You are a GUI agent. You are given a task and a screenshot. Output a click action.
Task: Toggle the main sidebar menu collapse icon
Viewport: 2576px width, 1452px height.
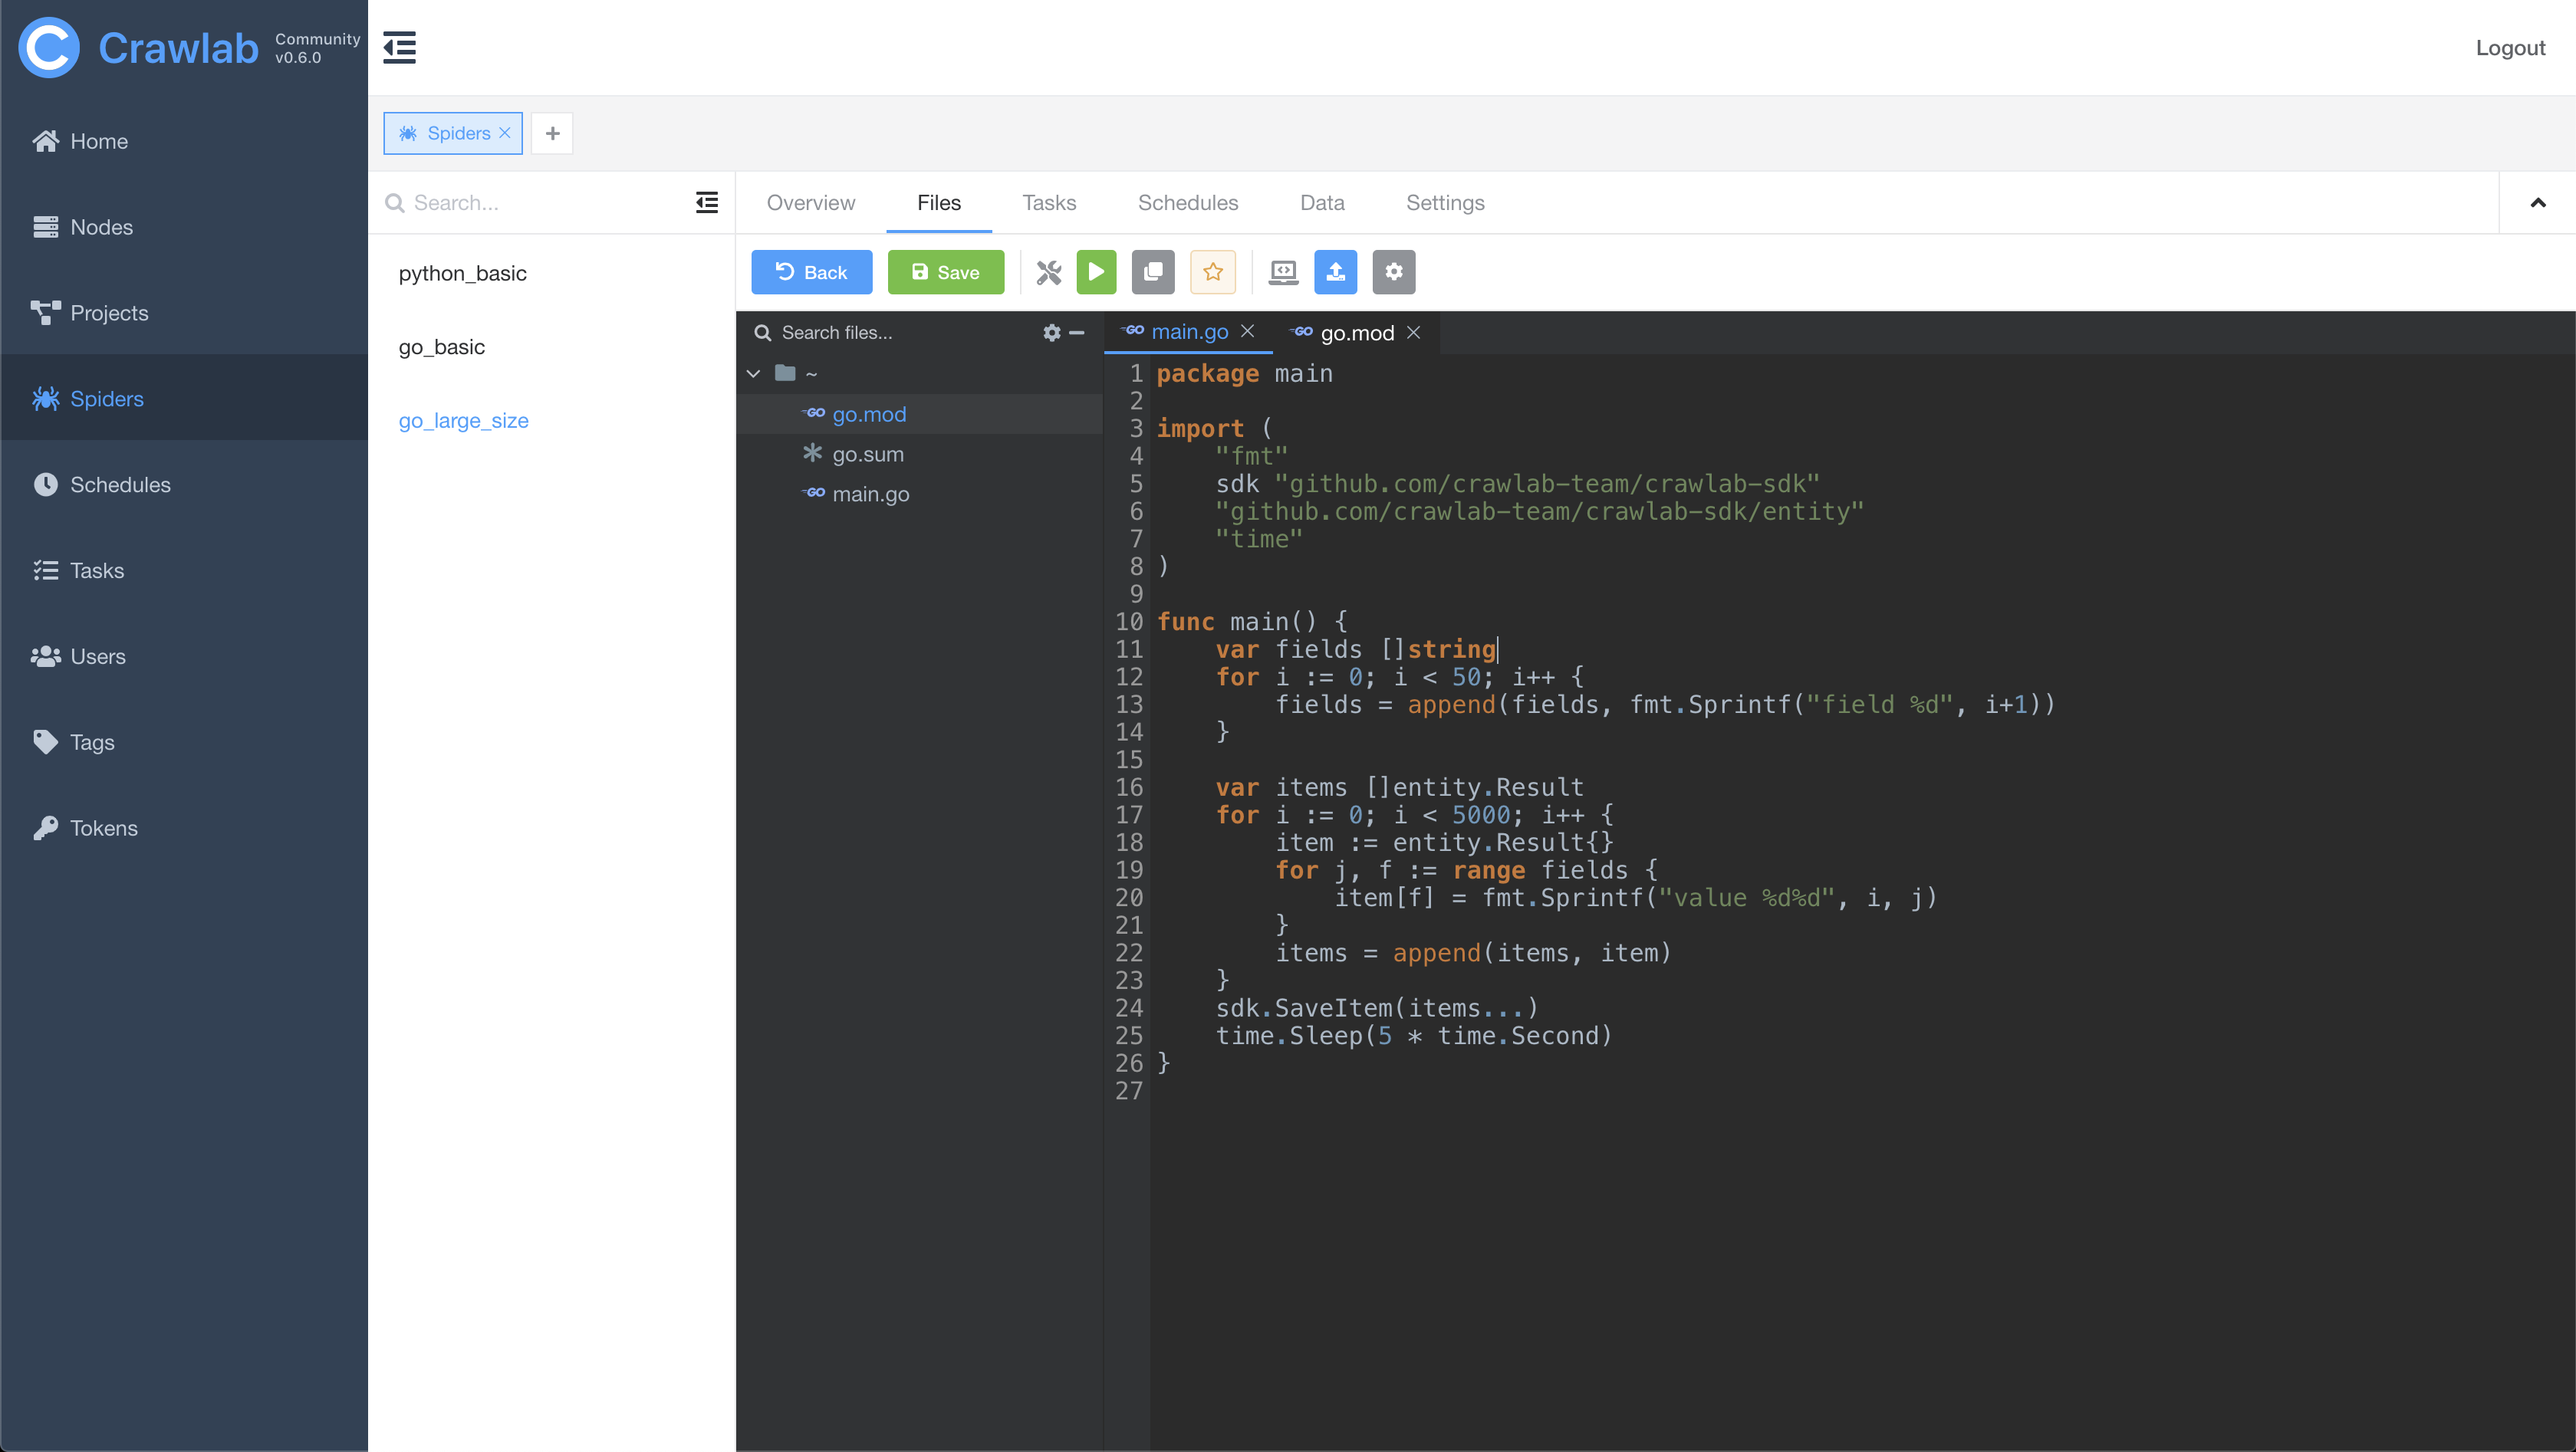(399, 47)
